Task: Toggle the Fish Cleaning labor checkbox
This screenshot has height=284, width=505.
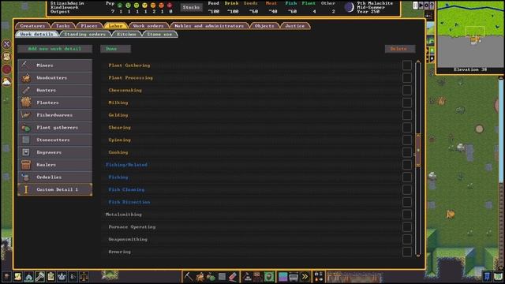Action: click(x=407, y=189)
